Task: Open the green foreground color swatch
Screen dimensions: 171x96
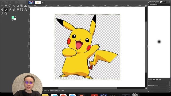Action: 13,17
